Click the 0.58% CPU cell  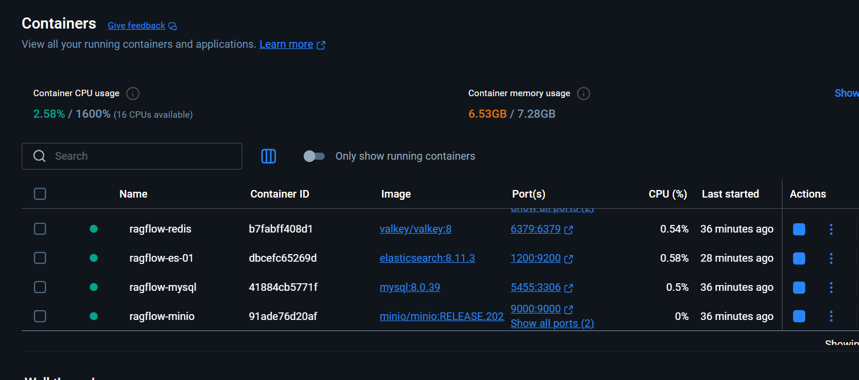674,258
